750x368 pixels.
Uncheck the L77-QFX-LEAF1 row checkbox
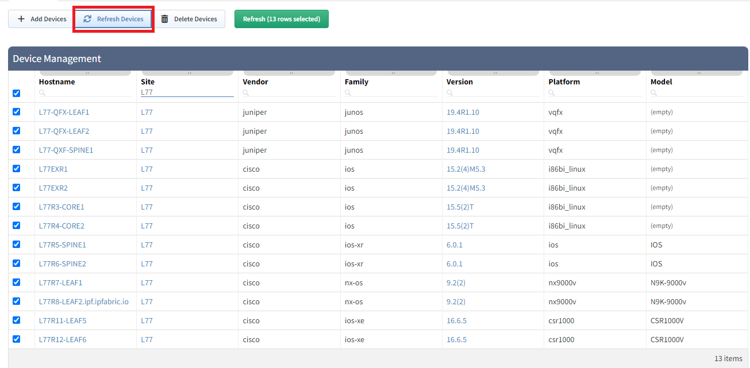(x=16, y=112)
